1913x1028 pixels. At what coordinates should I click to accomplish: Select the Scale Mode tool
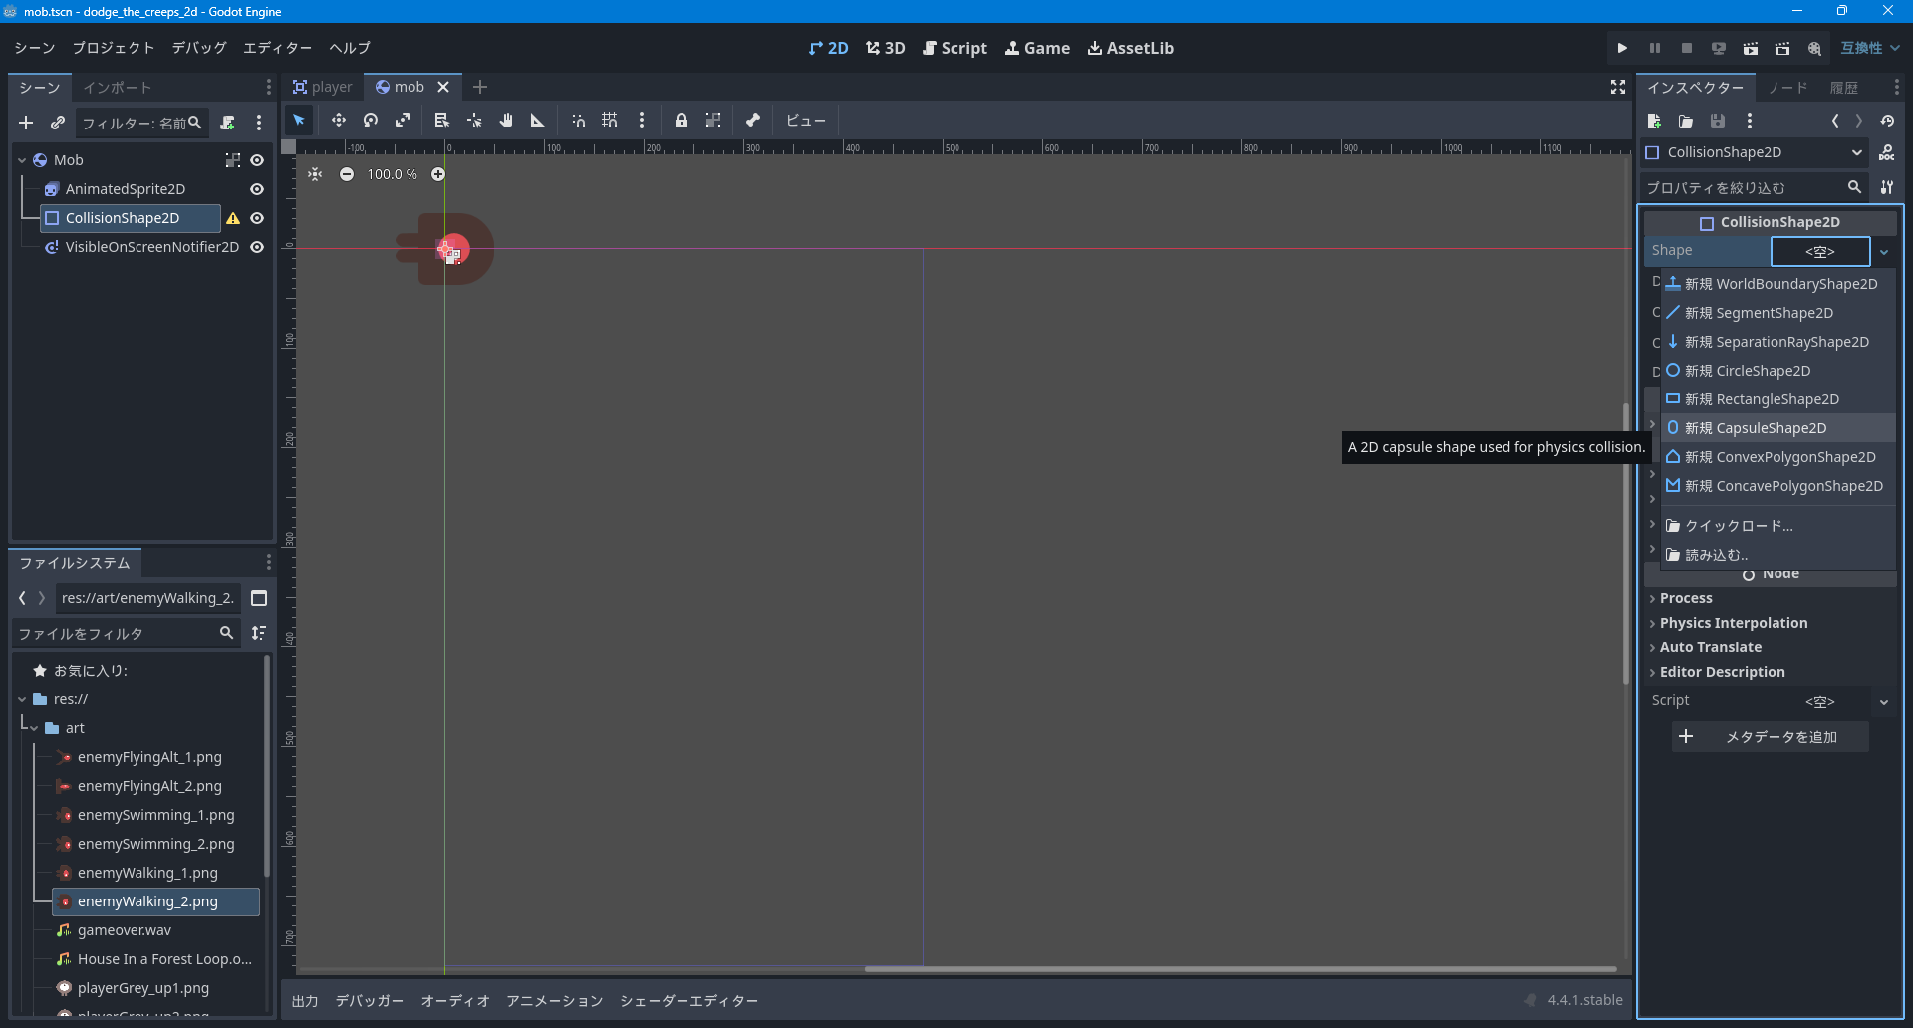click(x=403, y=121)
